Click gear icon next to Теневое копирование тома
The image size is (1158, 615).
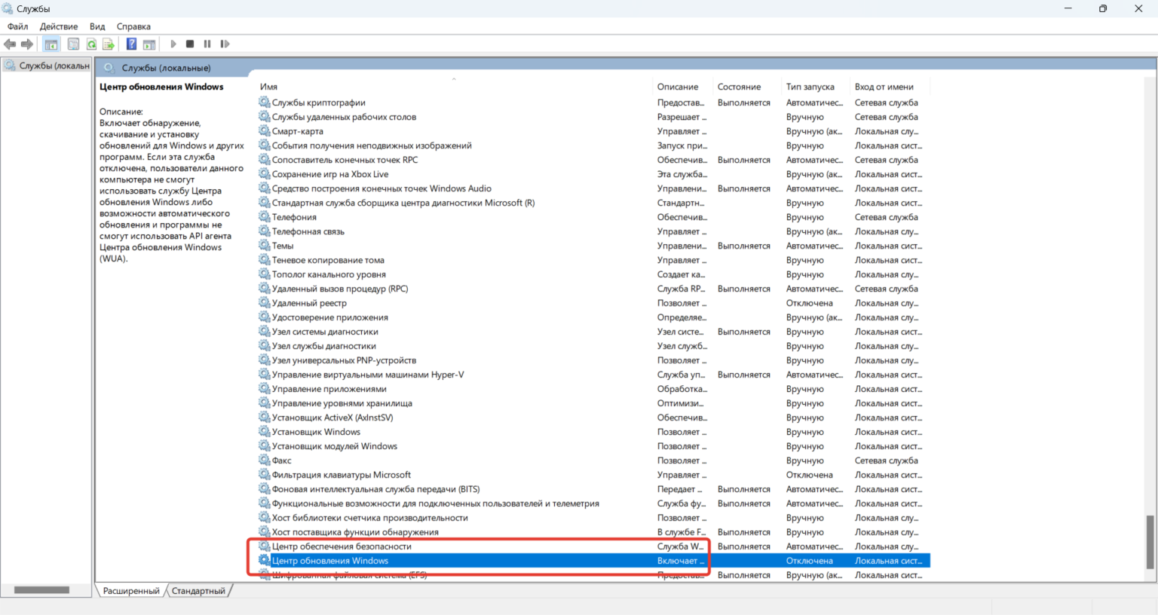pyautogui.click(x=265, y=260)
